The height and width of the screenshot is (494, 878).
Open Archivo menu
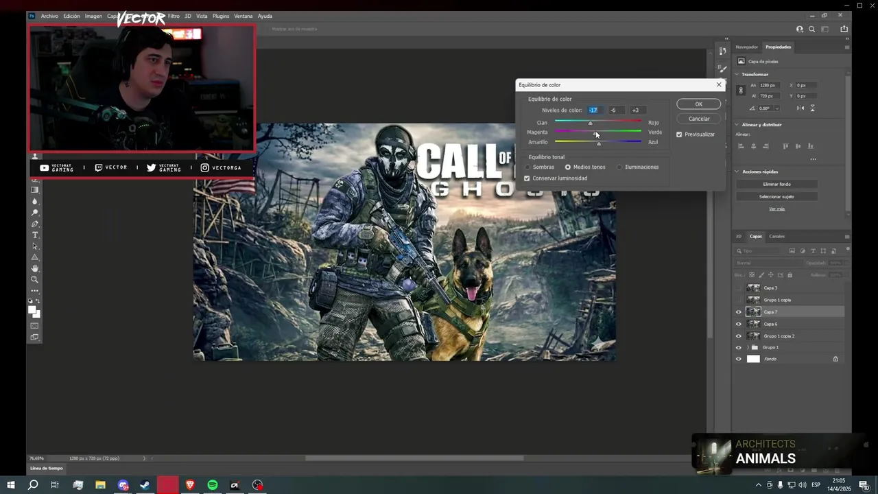click(49, 16)
